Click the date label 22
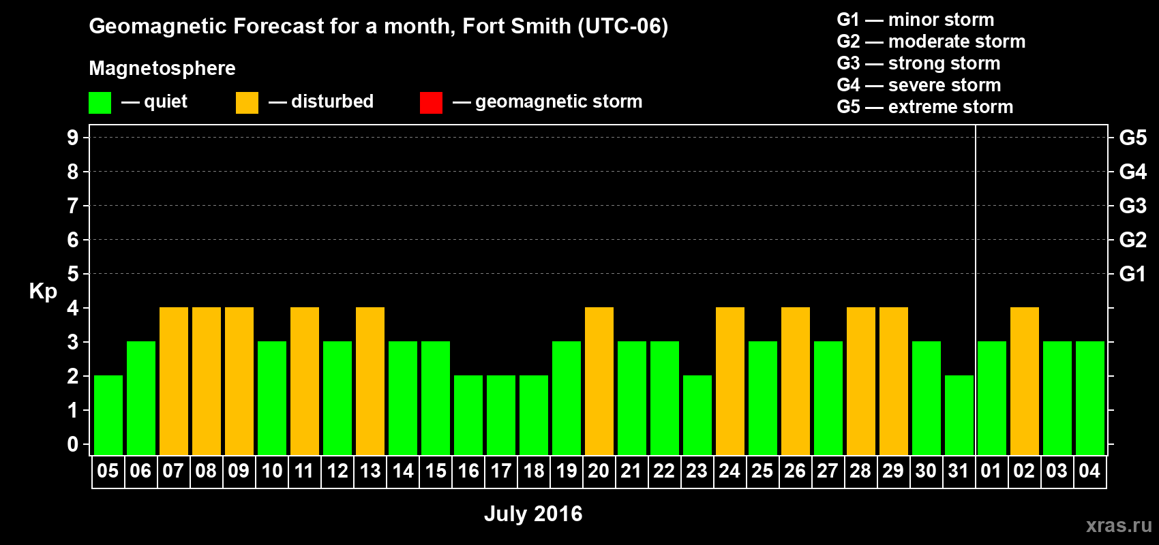 click(x=664, y=471)
